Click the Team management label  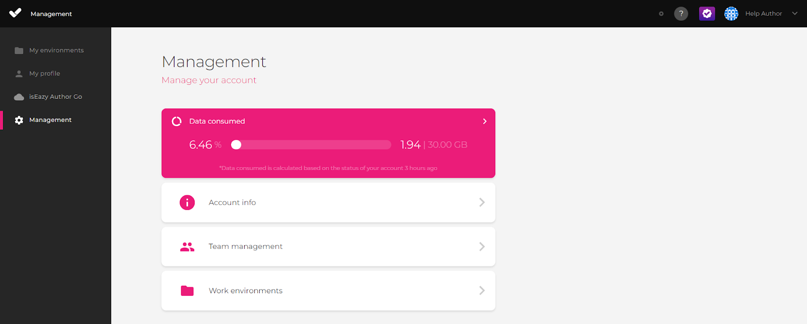[246, 247]
